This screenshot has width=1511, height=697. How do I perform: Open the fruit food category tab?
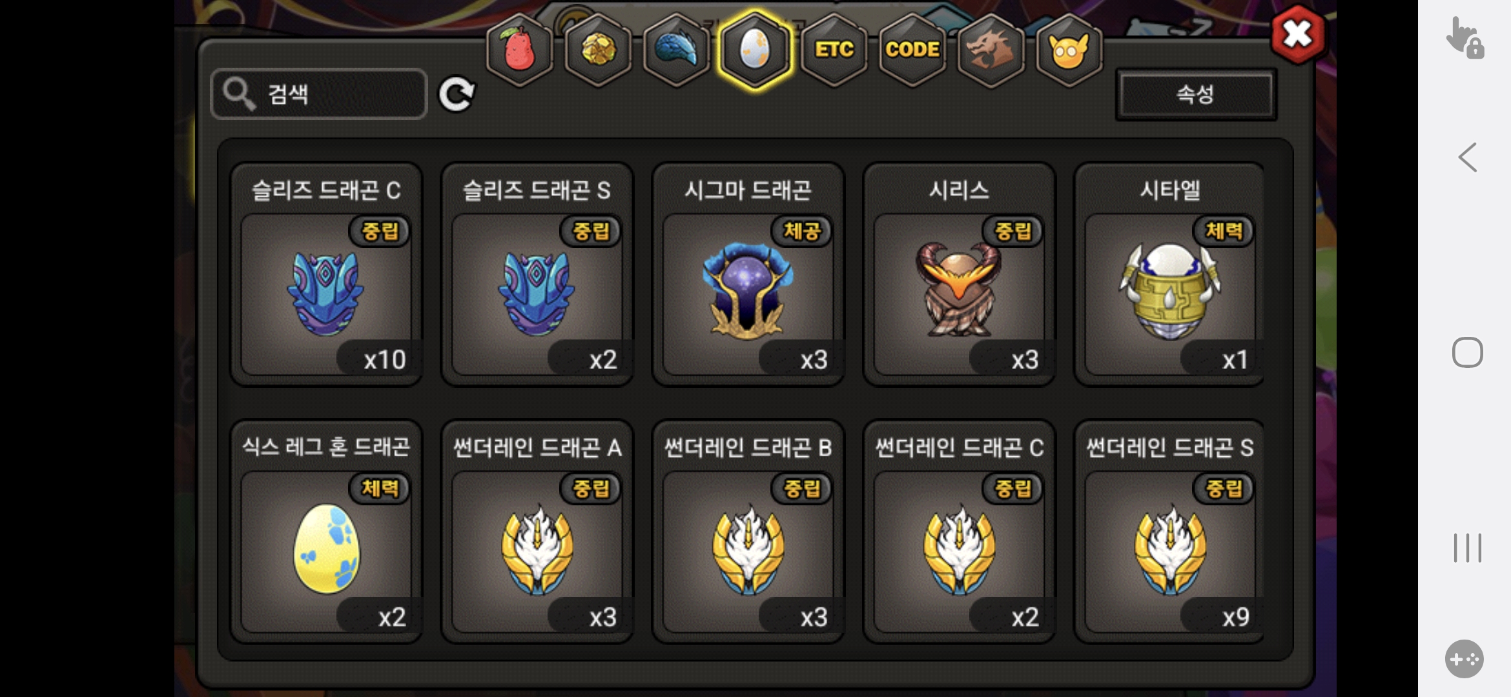tap(519, 50)
